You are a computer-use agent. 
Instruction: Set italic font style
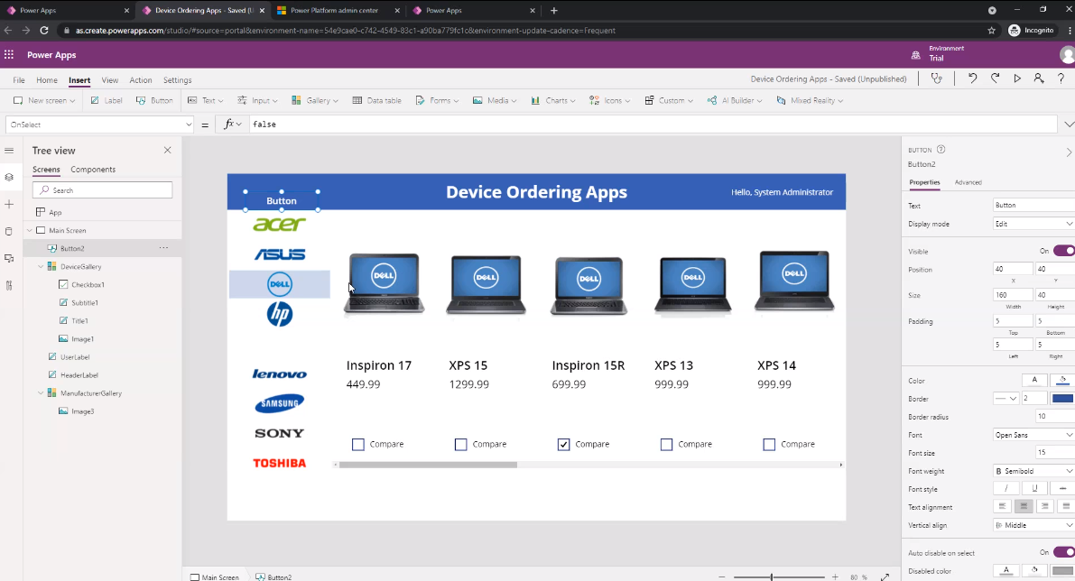(x=1005, y=488)
